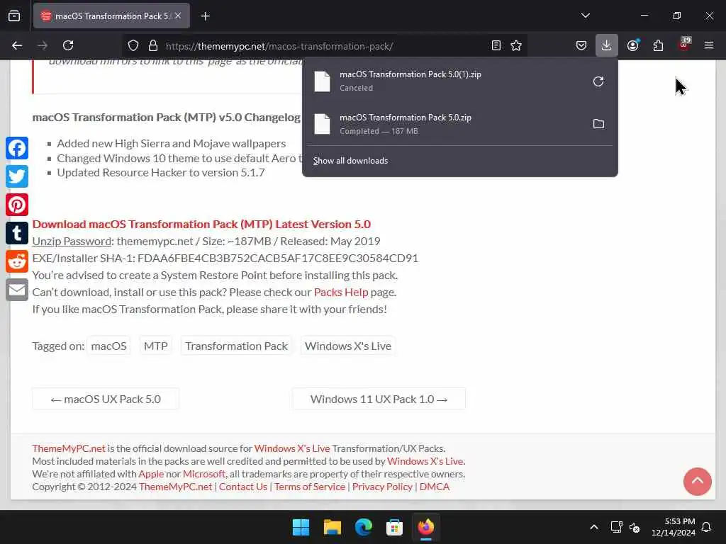This screenshot has height=544, width=726.
Task: Bookmark this page with the star
Action: tap(516, 45)
